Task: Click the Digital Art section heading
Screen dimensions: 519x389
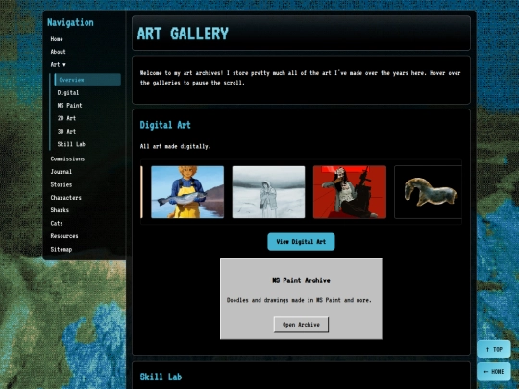Action: (x=165, y=125)
